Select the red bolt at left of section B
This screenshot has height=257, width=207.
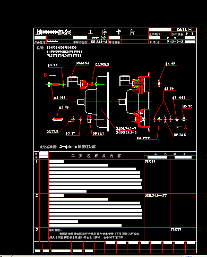point(54,84)
